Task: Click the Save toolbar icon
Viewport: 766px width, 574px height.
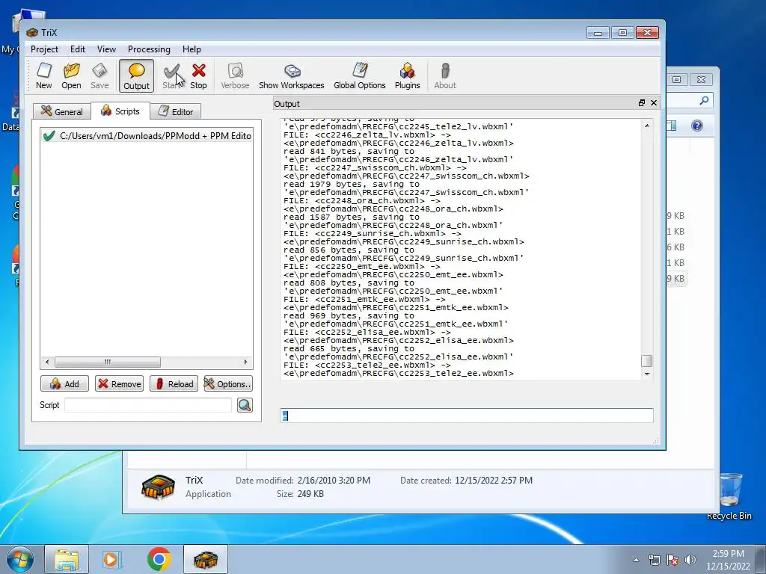Action: click(x=99, y=75)
